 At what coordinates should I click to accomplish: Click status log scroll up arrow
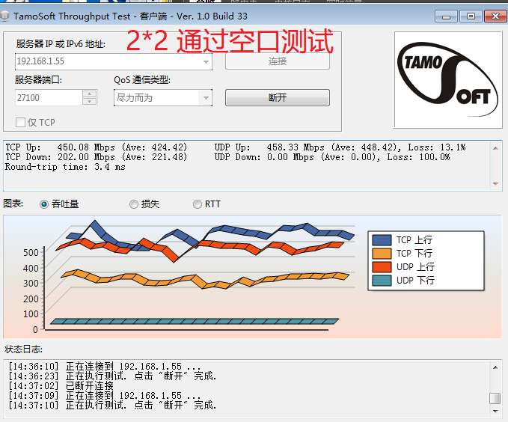click(495, 367)
